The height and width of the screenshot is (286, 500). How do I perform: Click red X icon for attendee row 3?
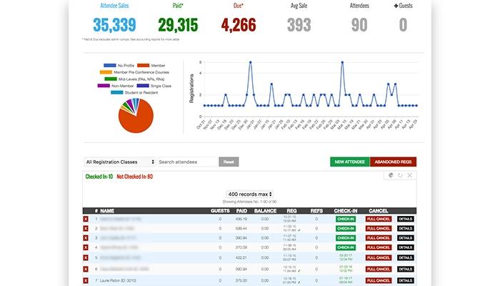tap(86, 238)
